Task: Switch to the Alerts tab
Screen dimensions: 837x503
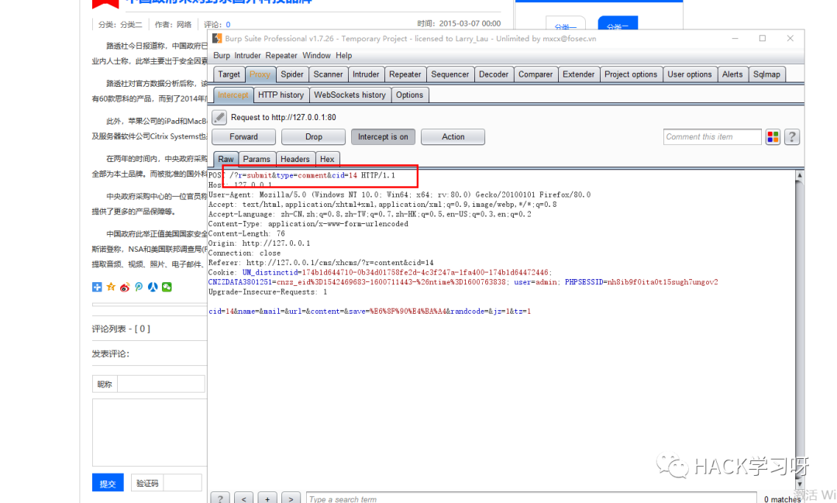Action: [732, 74]
